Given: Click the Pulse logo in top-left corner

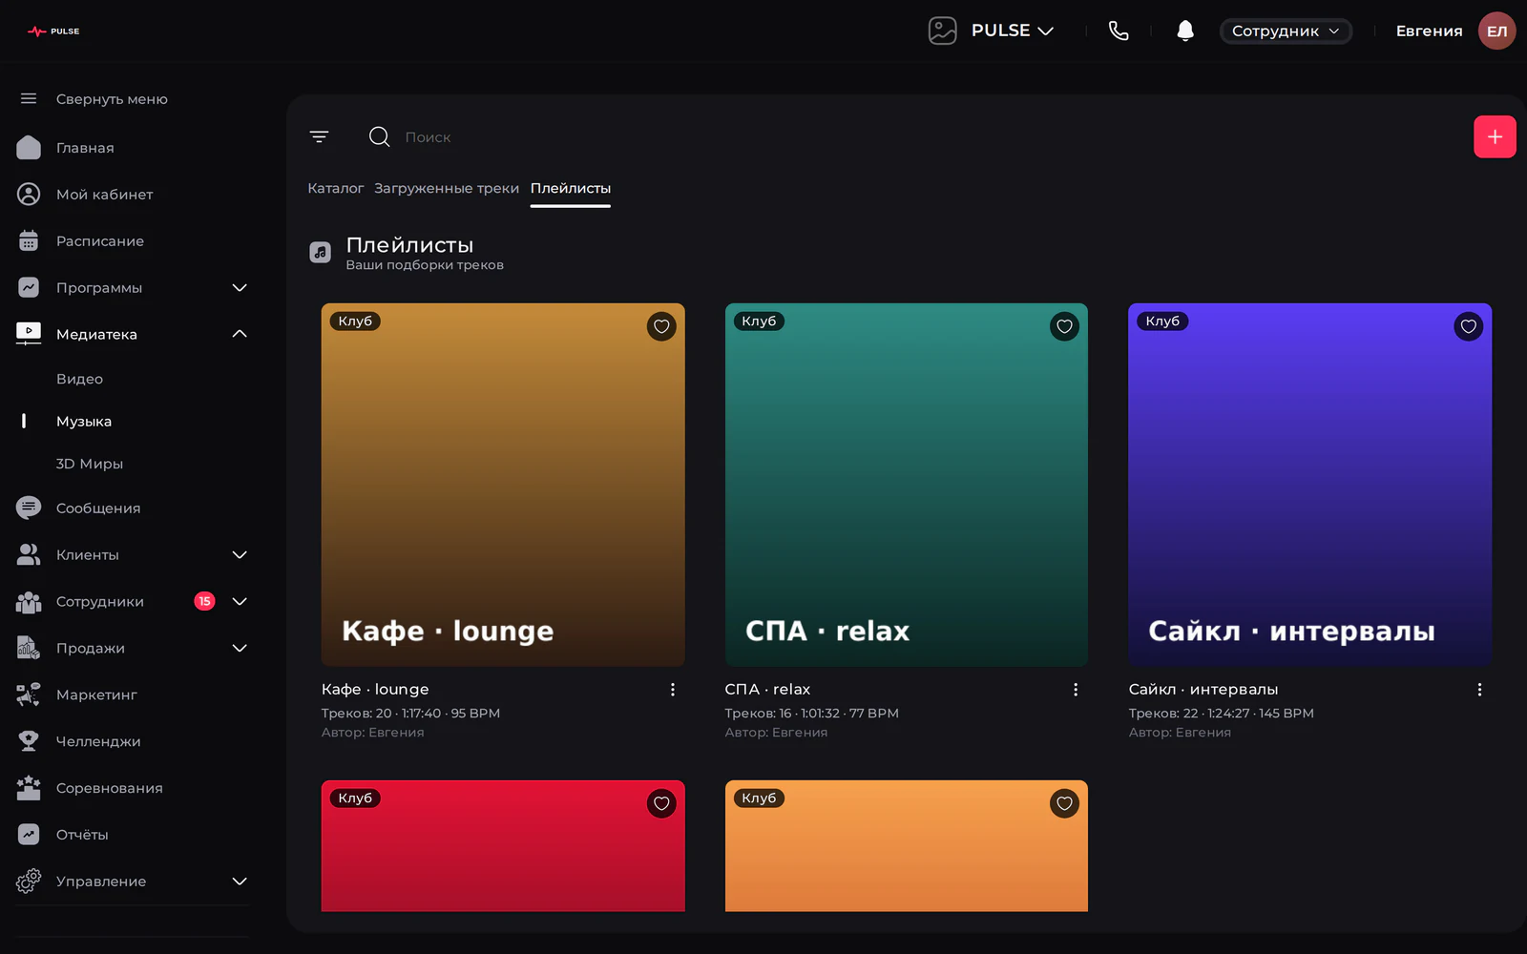Looking at the screenshot, I should click(x=53, y=31).
